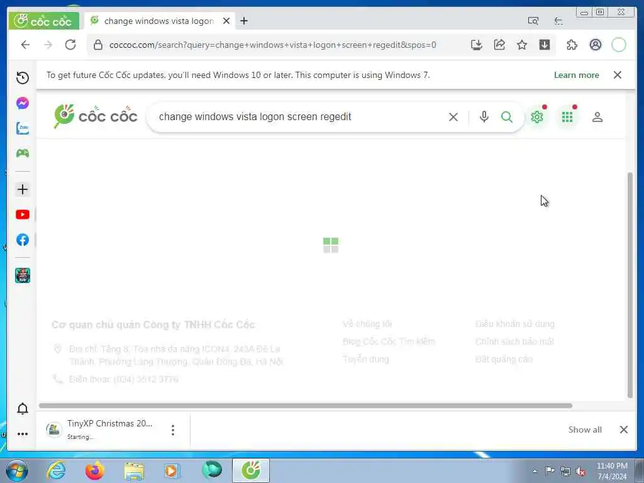Open TinyXP download options menu
Viewport: 644px width, 483px height.
[173, 430]
